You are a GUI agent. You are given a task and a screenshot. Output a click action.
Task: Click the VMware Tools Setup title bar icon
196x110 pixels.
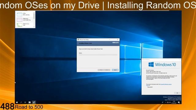(78, 39)
